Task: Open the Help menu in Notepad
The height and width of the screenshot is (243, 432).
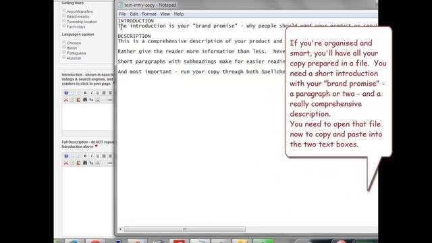Action: pyautogui.click(x=179, y=13)
